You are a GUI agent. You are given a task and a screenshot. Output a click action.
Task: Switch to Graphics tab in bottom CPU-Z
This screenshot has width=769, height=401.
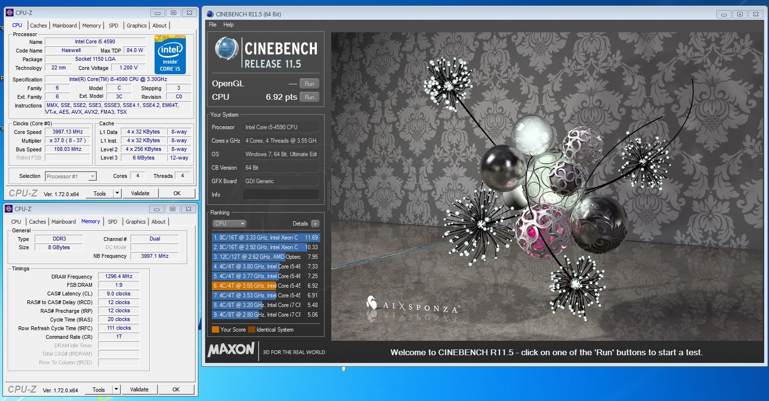pos(136,222)
